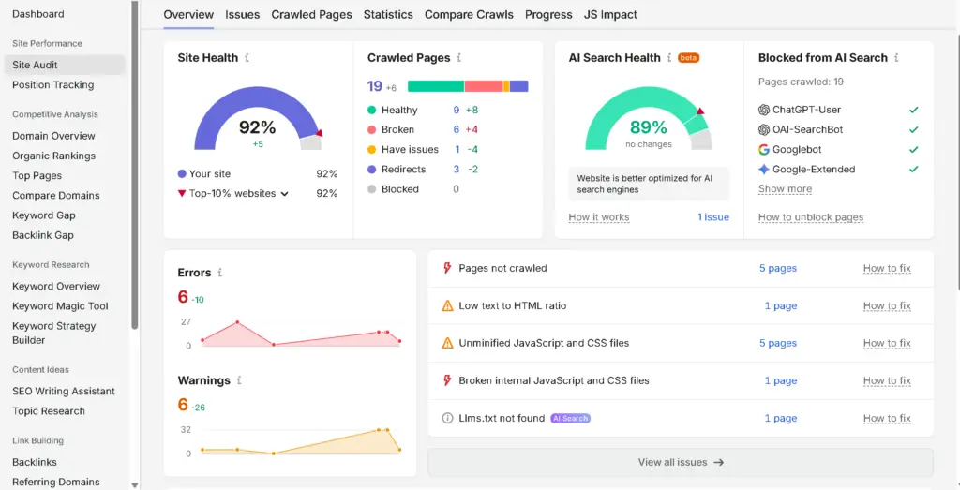Click the checkmark next to ChatGPT-User
The height and width of the screenshot is (490, 960).
click(x=913, y=111)
